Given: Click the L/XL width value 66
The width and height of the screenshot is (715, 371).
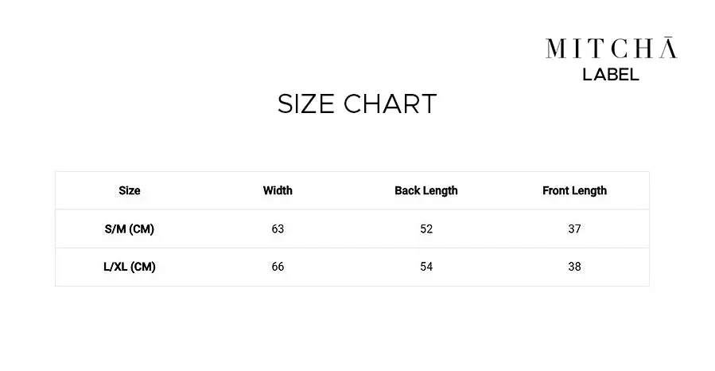Looking at the screenshot, I should point(278,267).
